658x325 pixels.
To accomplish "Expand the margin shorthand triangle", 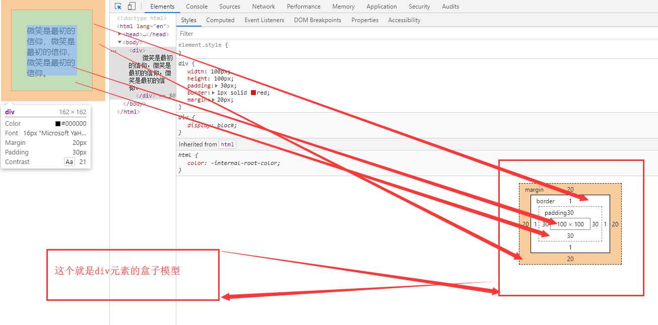I will (x=213, y=100).
